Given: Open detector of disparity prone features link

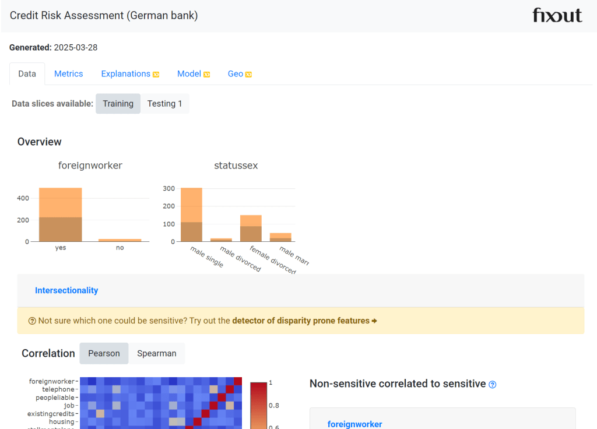Looking at the screenshot, I should (x=301, y=321).
